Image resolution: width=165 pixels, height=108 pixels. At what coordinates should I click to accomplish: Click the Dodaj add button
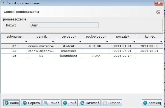point(12,103)
